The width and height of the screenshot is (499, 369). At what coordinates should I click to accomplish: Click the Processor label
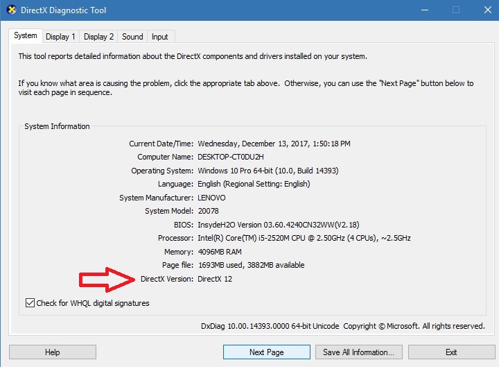click(175, 238)
